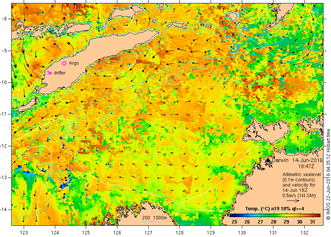Click the longitude axis label '132'
Viewport: 331px width, 237px height.
[x=304, y=233]
